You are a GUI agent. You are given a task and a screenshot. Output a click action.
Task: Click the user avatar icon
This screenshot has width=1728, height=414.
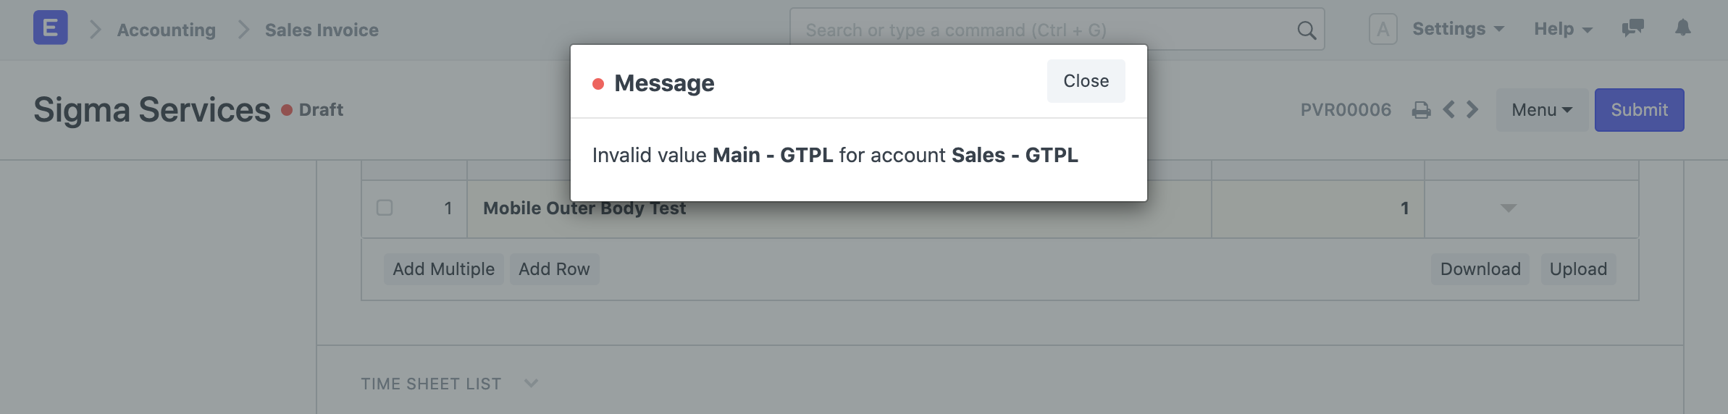pyautogui.click(x=1383, y=30)
